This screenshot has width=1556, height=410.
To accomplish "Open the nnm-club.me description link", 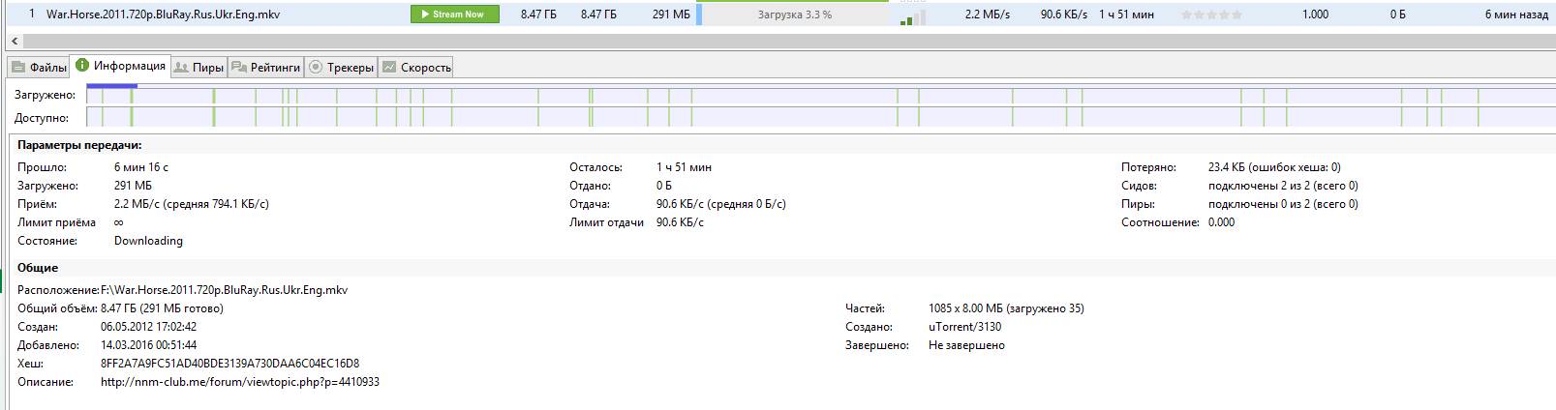I will pyautogui.click(x=239, y=382).
